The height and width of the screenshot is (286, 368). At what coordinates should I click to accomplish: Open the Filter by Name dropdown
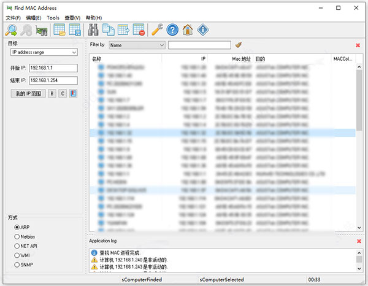[x=137, y=45]
